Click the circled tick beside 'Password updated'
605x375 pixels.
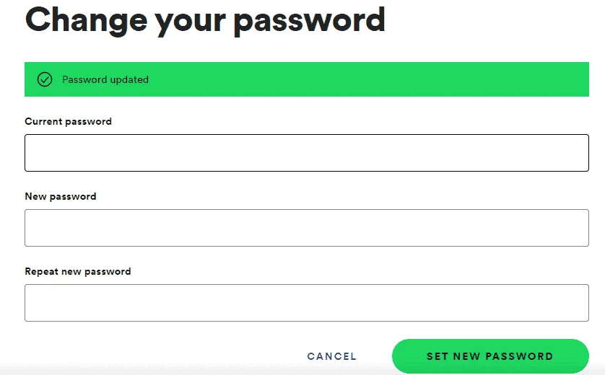[x=45, y=79]
